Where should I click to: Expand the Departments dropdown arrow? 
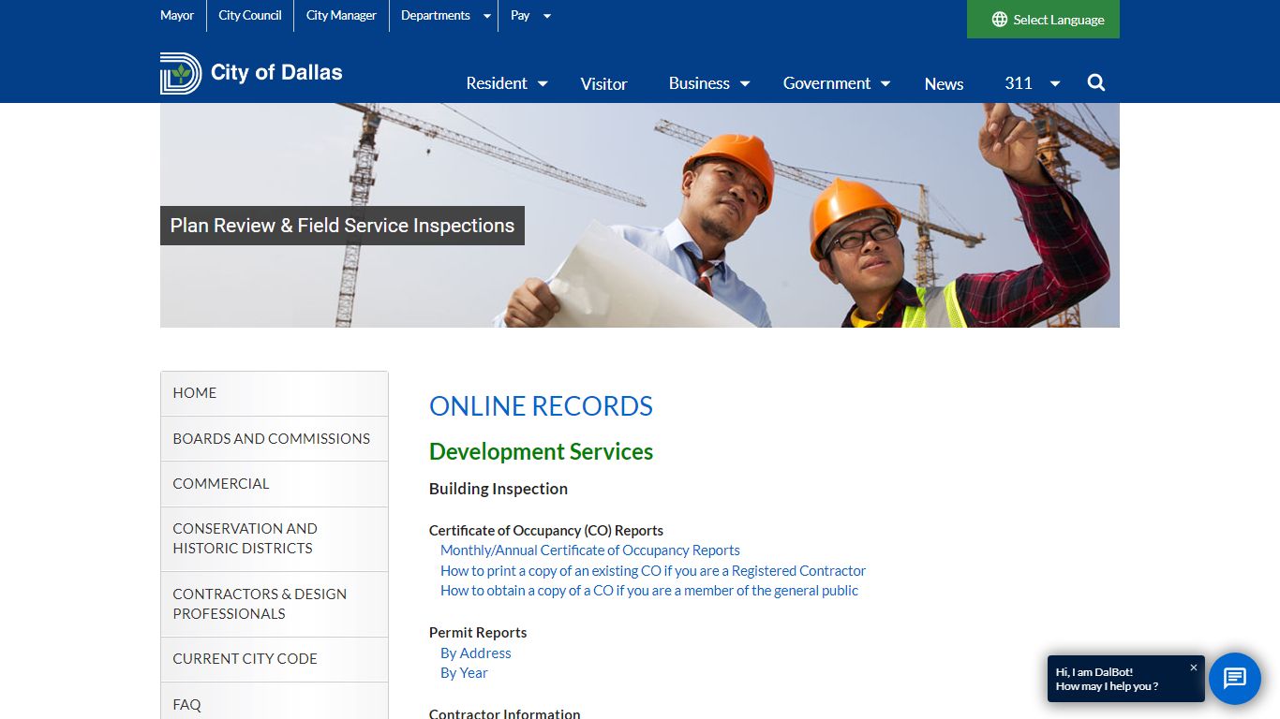tap(487, 16)
